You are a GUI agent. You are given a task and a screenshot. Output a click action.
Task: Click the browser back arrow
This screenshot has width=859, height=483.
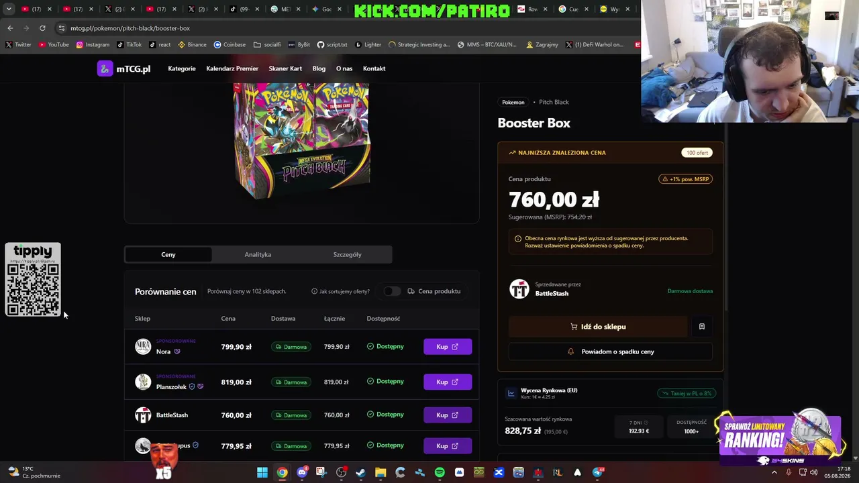(10, 28)
